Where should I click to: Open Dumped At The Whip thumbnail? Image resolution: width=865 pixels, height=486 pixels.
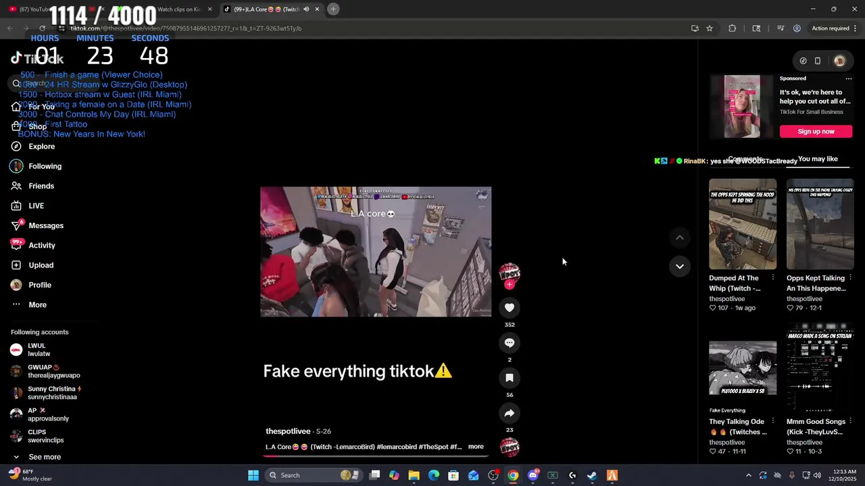[x=743, y=224]
